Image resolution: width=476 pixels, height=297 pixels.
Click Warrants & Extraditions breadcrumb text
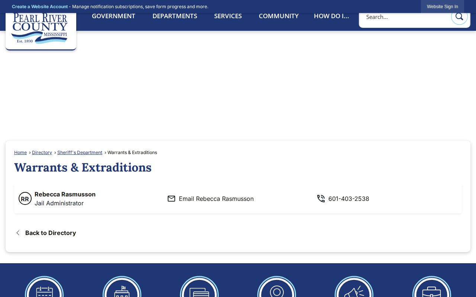click(132, 153)
